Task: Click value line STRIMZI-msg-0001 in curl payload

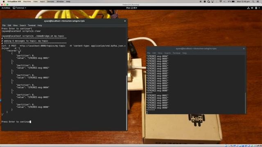Action: 33,58
